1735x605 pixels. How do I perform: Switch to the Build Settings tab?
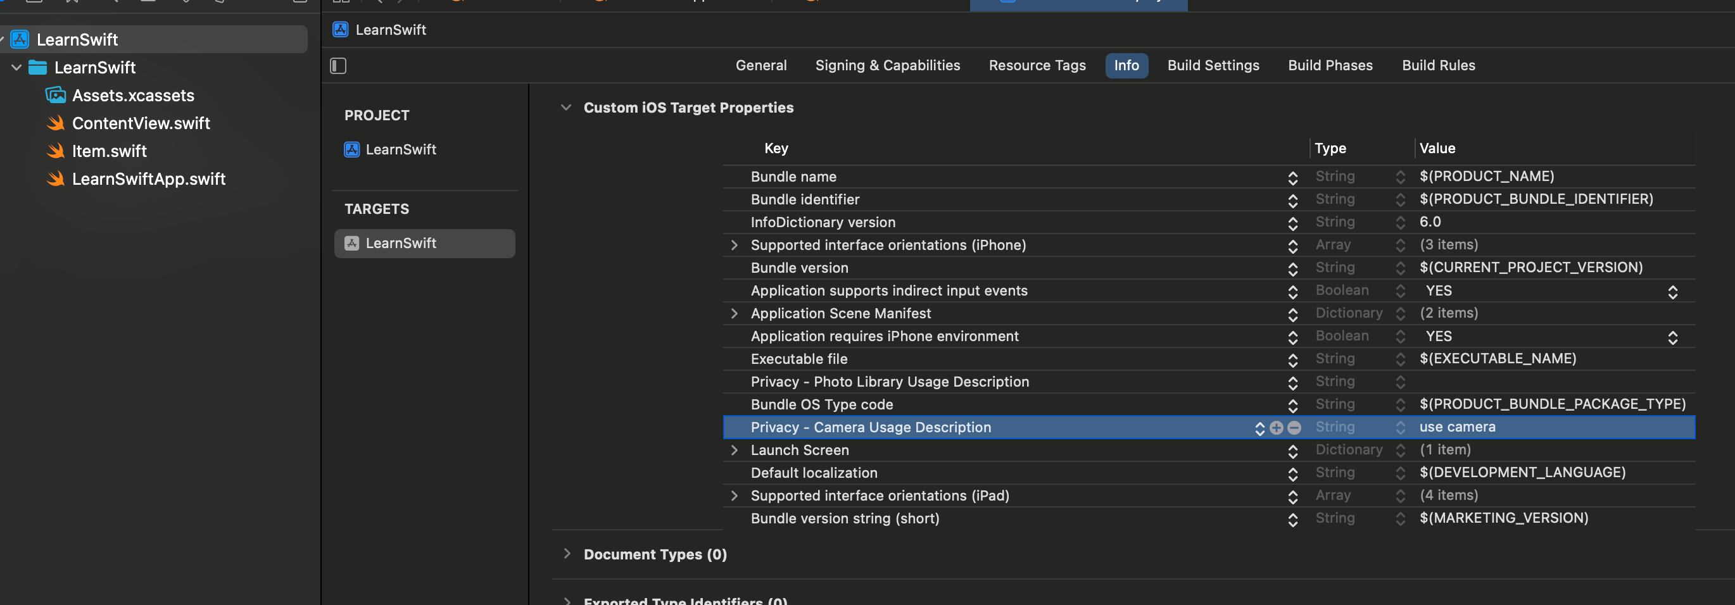click(1213, 65)
